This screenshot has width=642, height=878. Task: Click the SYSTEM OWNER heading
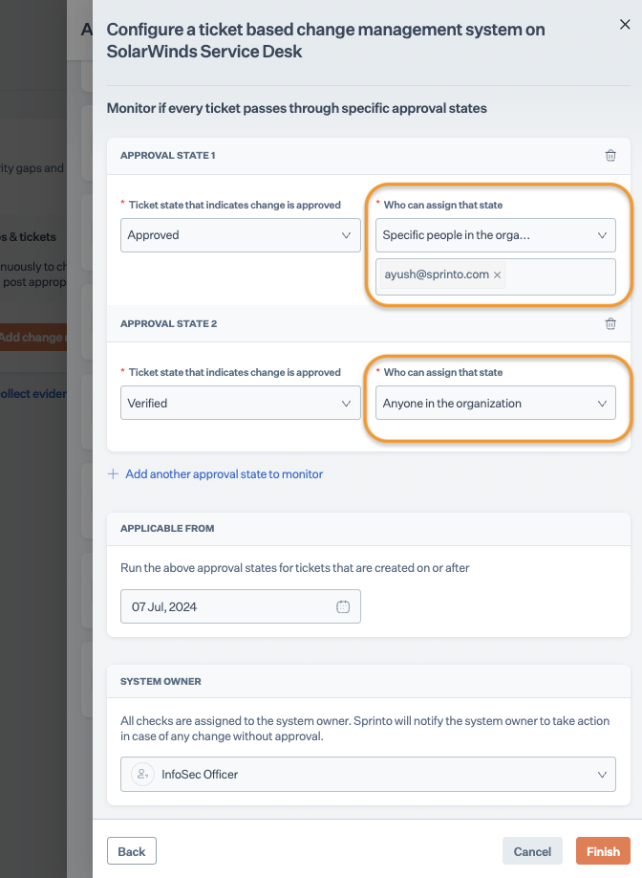(x=160, y=682)
